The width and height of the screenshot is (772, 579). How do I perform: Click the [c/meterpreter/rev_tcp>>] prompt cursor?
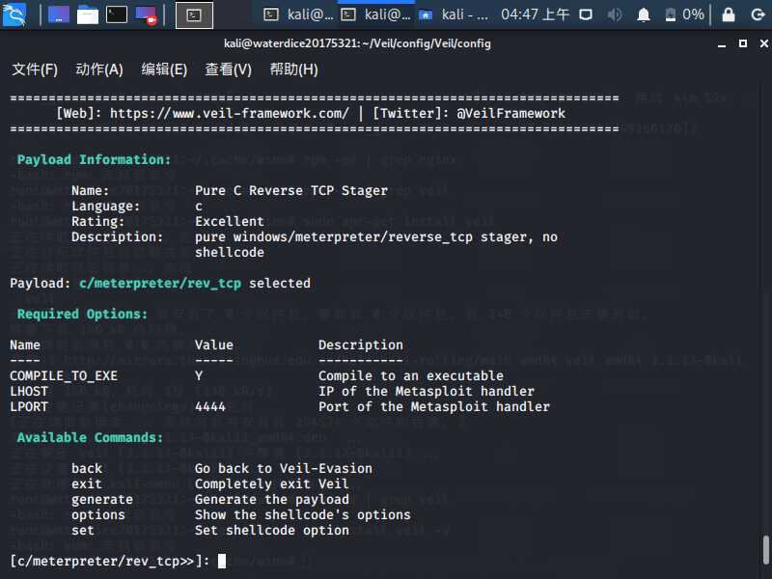point(222,562)
